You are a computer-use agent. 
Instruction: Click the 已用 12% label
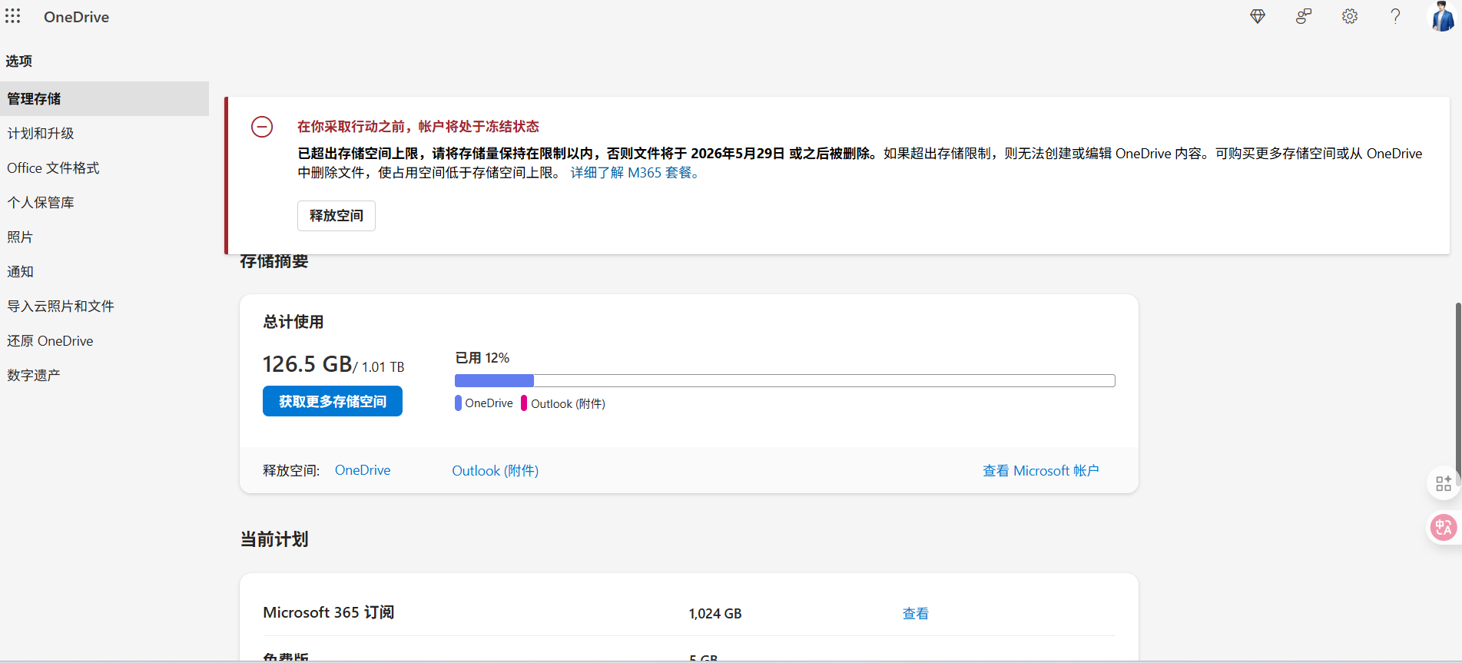(482, 358)
